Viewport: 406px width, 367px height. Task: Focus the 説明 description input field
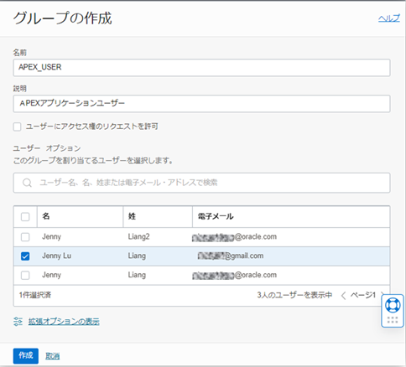tap(201, 104)
